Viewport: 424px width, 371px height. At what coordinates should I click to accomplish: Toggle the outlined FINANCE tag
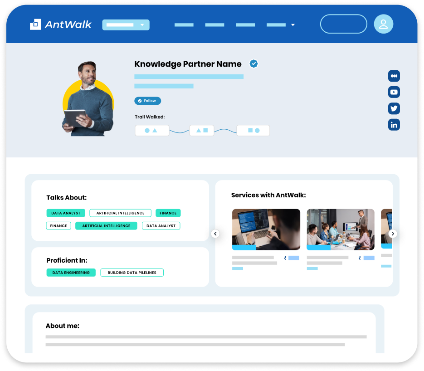pyautogui.click(x=58, y=226)
